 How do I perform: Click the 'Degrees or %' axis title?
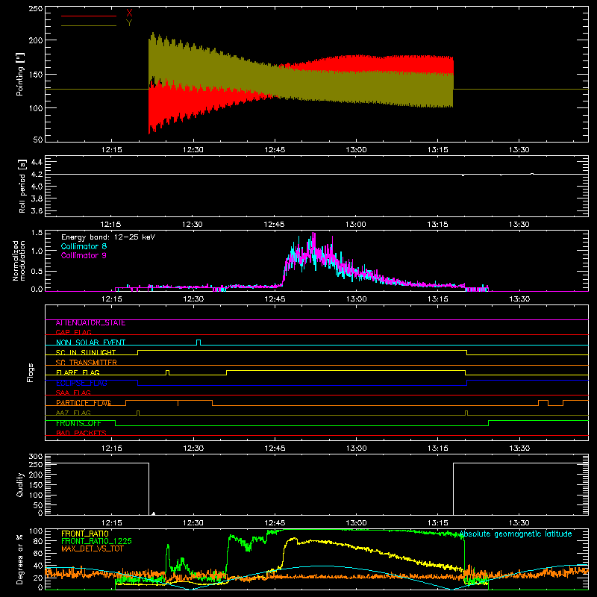tap(20, 559)
